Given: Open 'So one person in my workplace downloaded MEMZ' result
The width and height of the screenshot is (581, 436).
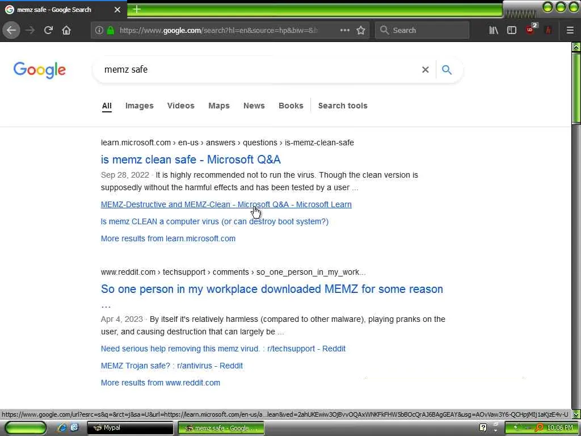Looking at the screenshot, I should click(272, 289).
